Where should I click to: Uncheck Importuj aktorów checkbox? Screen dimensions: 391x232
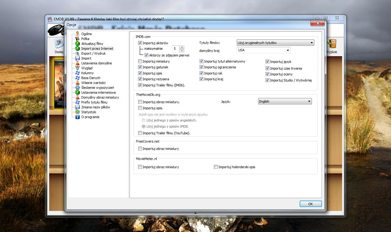[x=140, y=43]
